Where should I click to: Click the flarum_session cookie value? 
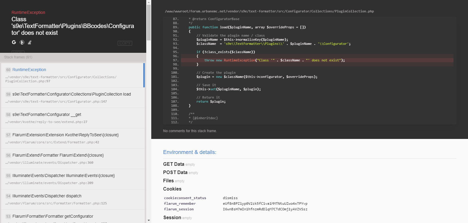click(x=265, y=209)
